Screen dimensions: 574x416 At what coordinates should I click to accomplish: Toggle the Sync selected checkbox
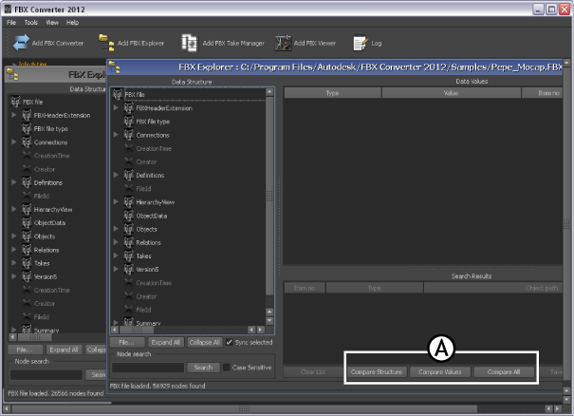coord(230,342)
